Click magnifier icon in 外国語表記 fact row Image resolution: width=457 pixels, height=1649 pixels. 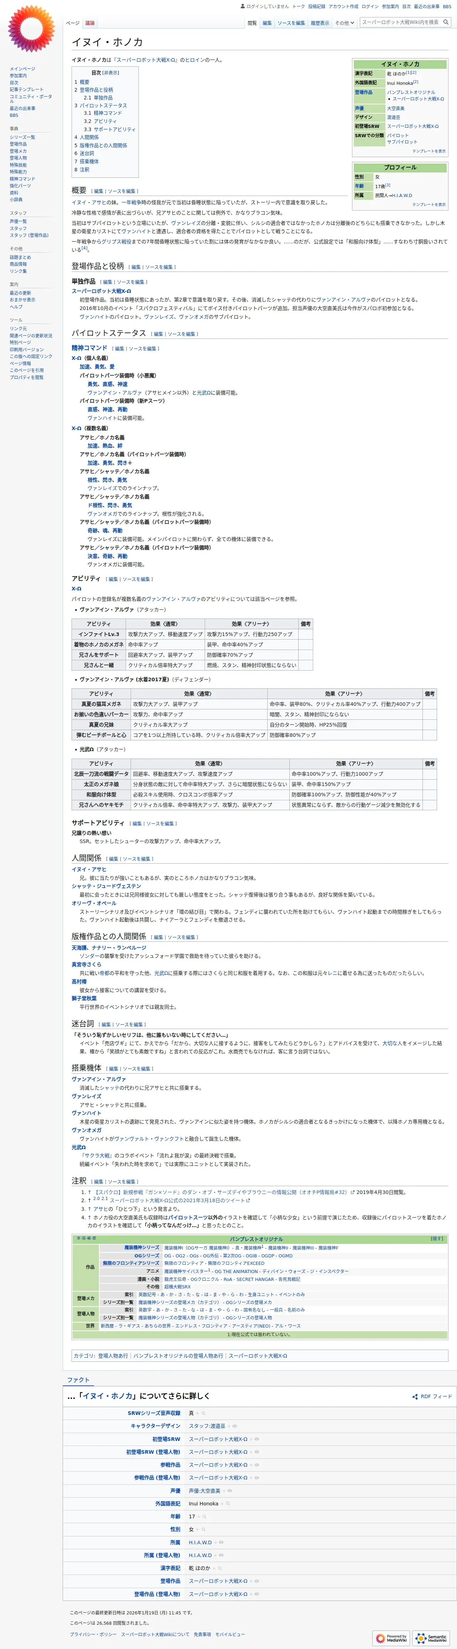(227, 1504)
